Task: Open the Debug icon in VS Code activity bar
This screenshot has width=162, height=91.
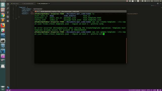Action: click(8, 17)
